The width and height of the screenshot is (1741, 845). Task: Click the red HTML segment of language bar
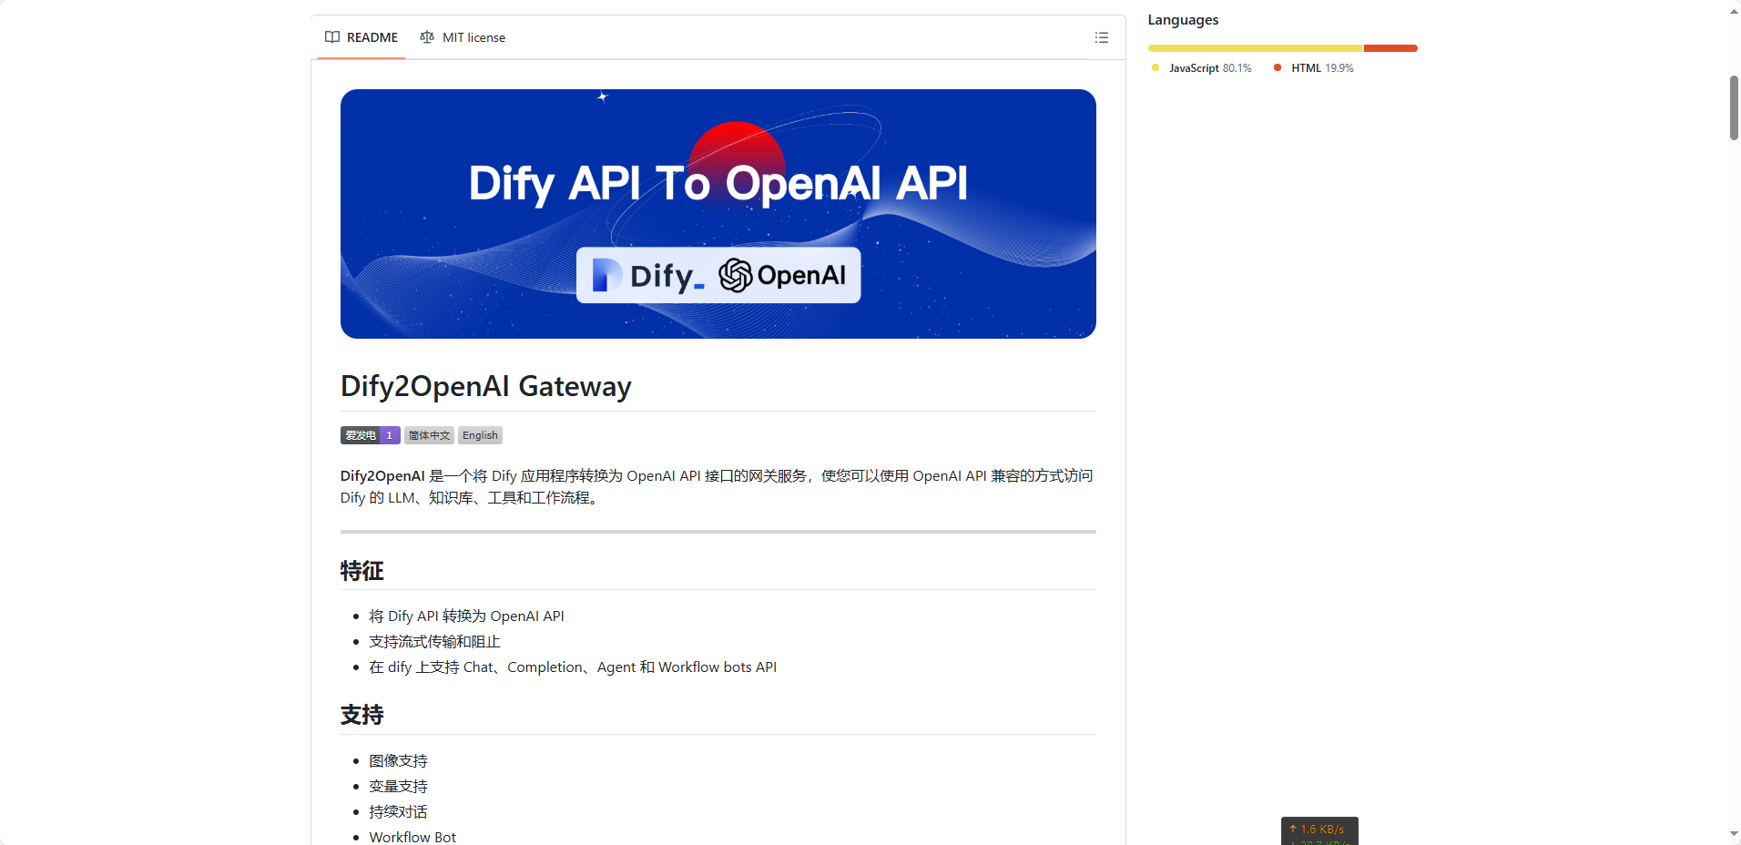point(1390,48)
